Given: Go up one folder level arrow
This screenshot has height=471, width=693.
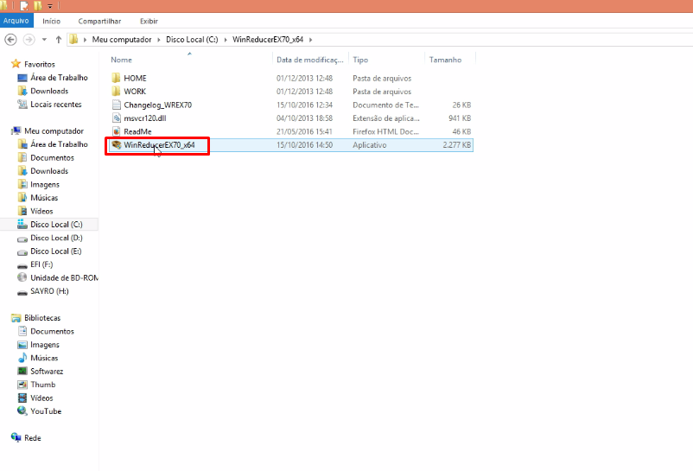Looking at the screenshot, I should [59, 40].
